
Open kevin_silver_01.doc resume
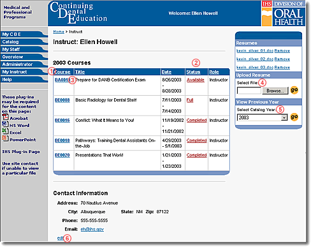[x=255, y=51]
